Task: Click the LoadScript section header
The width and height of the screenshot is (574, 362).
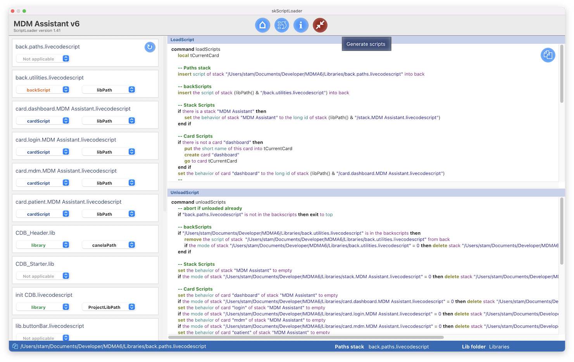Action: pyautogui.click(x=182, y=40)
